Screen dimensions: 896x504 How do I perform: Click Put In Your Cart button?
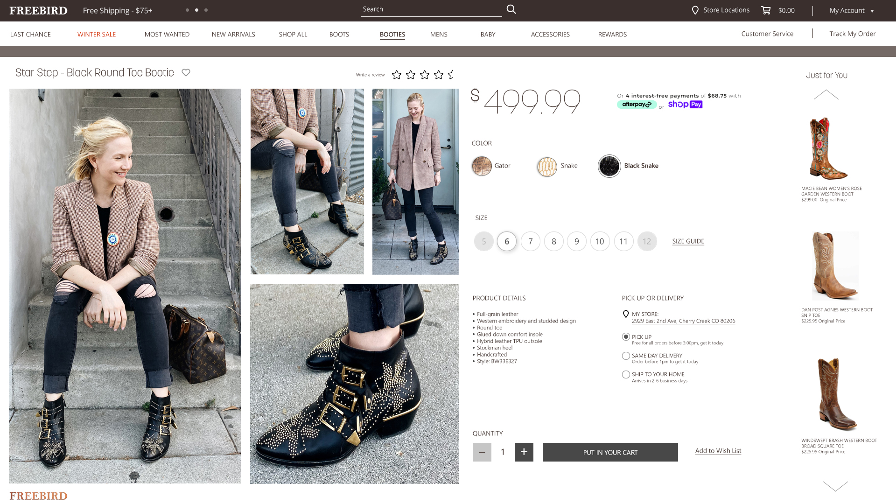tap(610, 452)
